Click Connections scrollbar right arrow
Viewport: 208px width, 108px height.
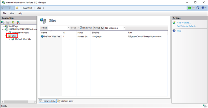[35, 102]
